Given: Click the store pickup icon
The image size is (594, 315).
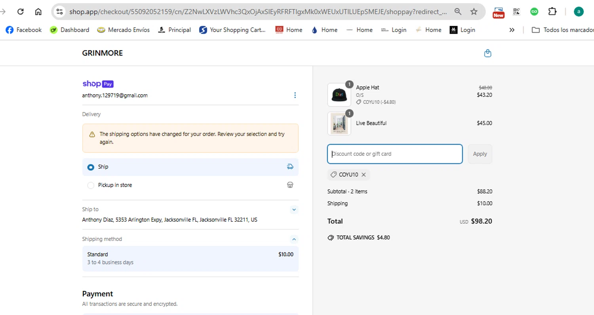Looking at the screenshot, I should pyautogui.click(x=290, y=185).
